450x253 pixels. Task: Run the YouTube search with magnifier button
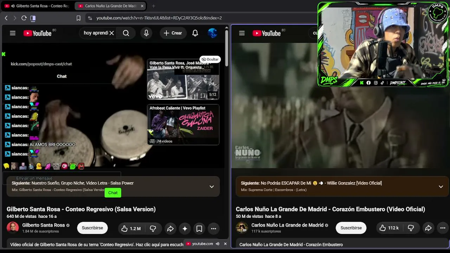point(126,33)
